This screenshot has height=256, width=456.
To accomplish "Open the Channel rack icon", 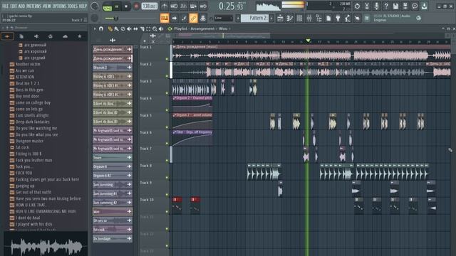I will (x=299, y=18).
